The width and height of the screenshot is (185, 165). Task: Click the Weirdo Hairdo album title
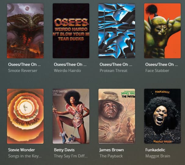(67, 70)
